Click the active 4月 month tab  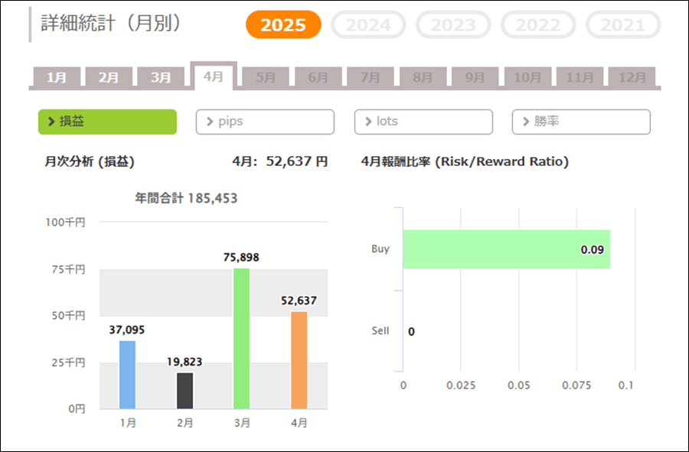213,76
